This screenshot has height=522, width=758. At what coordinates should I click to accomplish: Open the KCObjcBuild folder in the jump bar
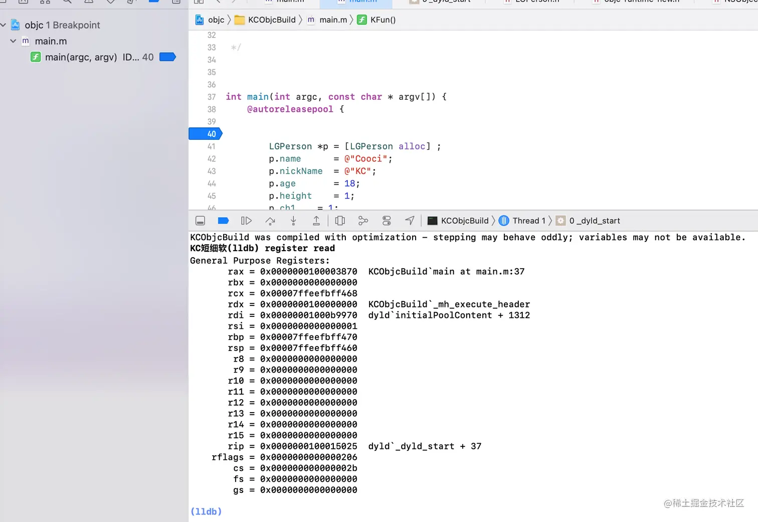coord(265,20)
